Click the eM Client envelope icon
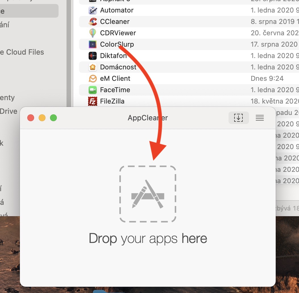The height and width of the screenshot is (293, 299). [x=93, y=79]
